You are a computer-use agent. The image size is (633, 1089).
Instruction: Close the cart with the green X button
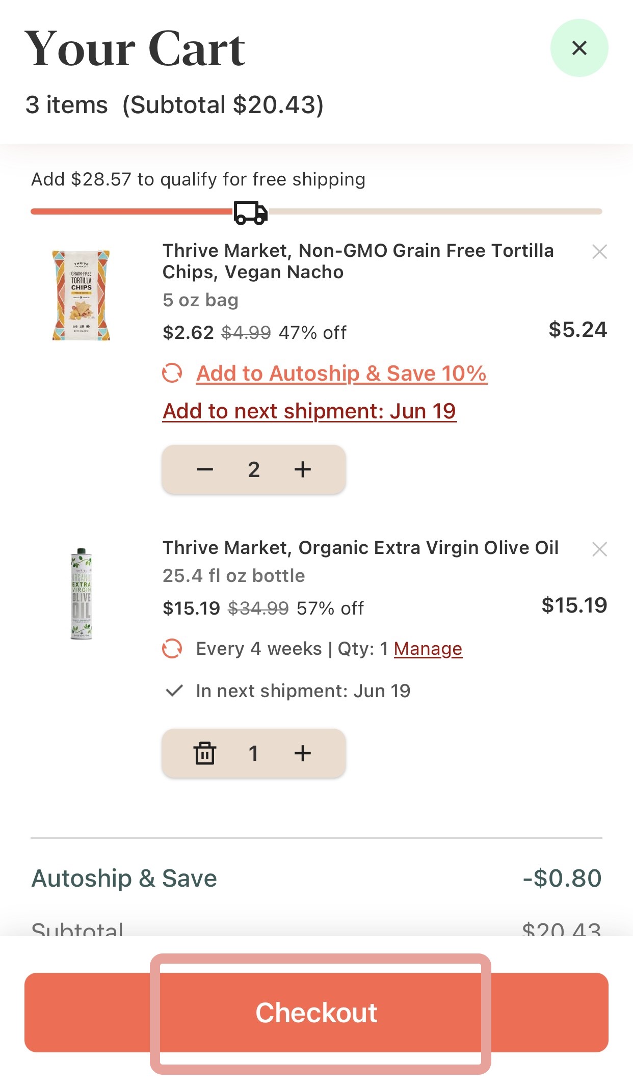(579, 48)
